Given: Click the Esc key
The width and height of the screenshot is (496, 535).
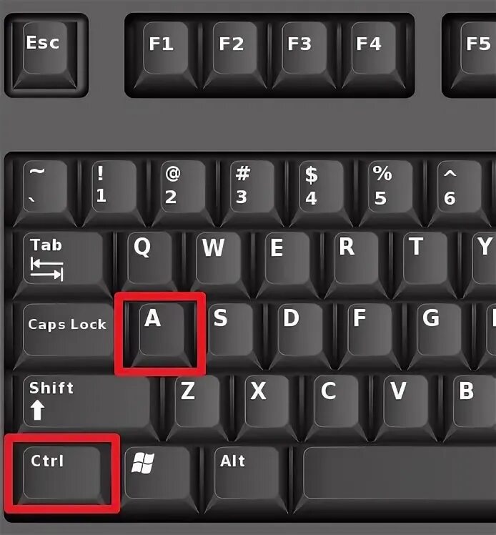Looking at the screenshot, I should [45, 54].
